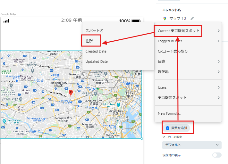Click the Google Maps pin icon beside マップ 1 2

[x=165, y=19]
